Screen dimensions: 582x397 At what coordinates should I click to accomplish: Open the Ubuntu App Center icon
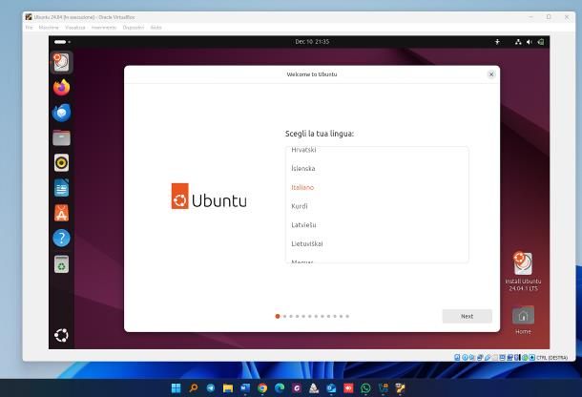pos(61,213)
